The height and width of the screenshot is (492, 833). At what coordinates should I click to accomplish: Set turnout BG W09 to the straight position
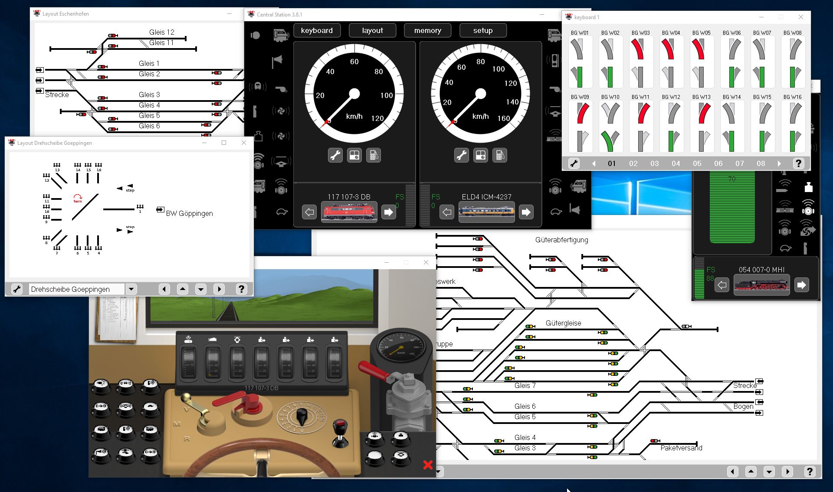[580, 140]
